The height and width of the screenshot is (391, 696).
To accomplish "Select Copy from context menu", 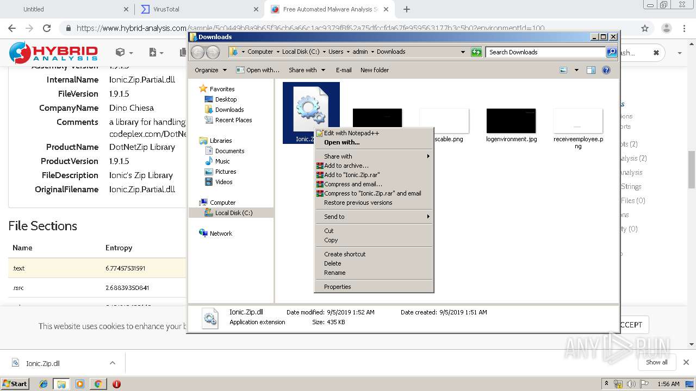I will pyautogui.click(x=374, y=240).
